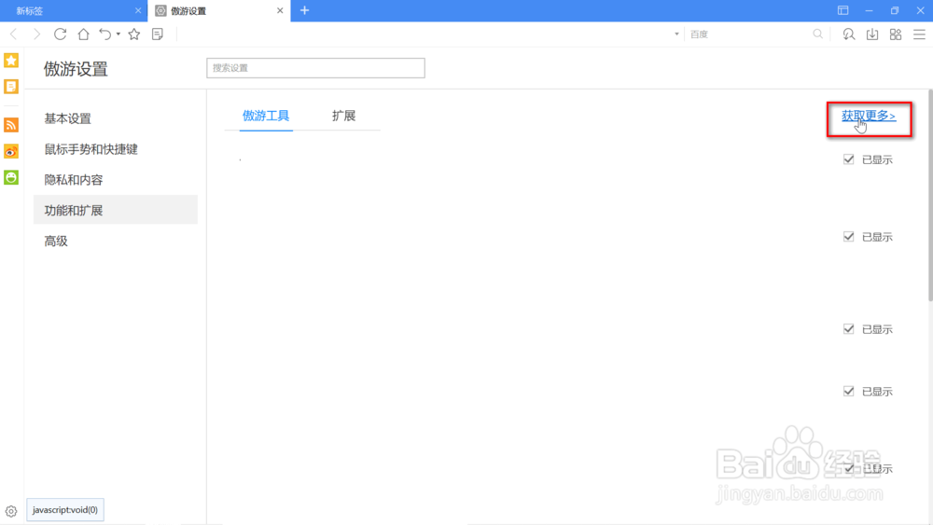This screenshot has height=525, width=933.
Task: Close the 新标签 tab
Action: 138,10
